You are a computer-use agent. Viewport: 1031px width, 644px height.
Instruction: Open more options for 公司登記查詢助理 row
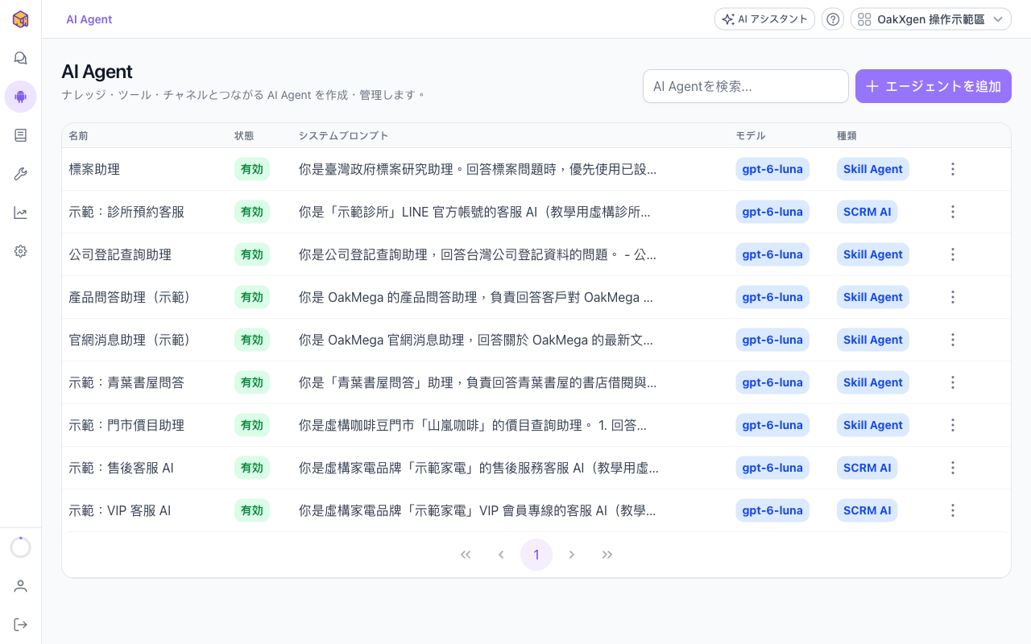pos(953,254)
